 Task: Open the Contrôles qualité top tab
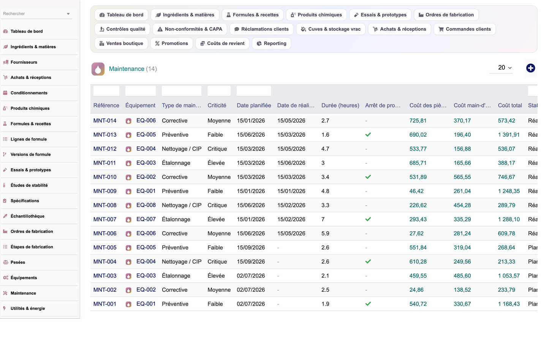coord(122,29)
